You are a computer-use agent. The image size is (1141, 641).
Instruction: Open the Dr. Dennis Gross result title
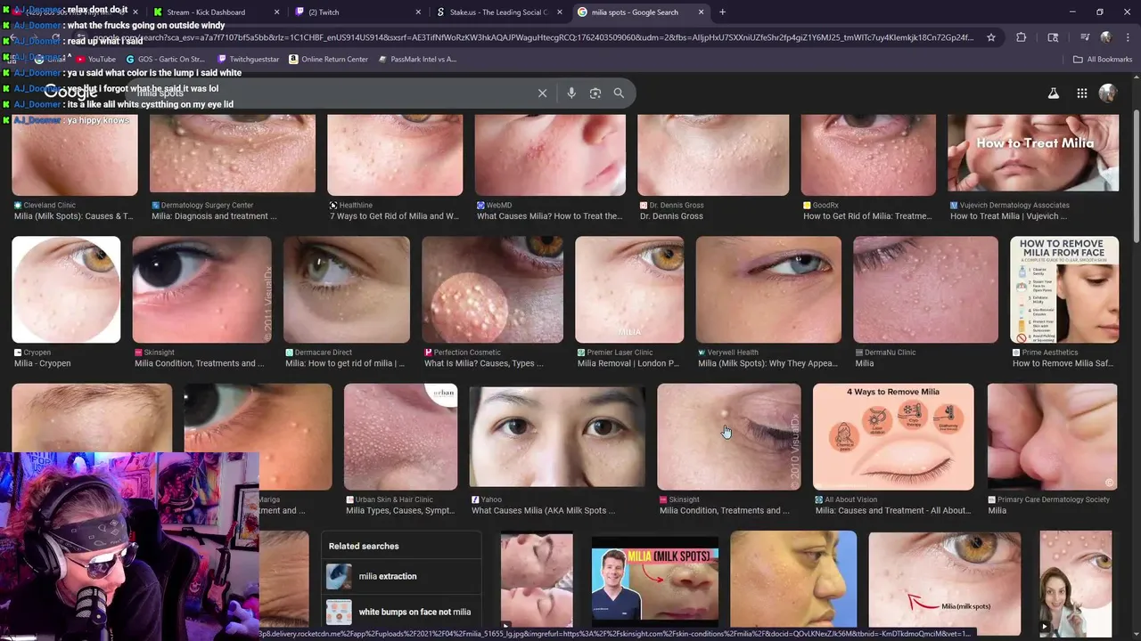(671, 216)
